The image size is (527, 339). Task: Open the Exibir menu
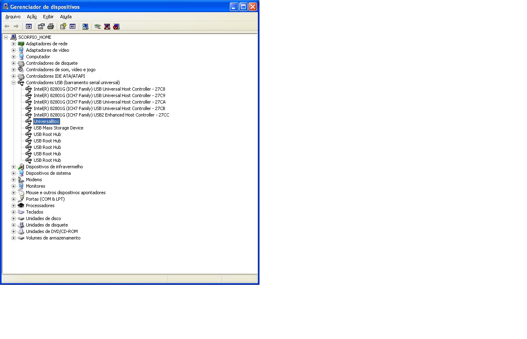[48, 17]
